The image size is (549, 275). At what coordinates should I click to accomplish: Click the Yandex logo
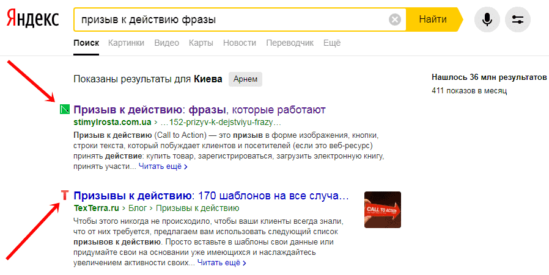(33, 20)
